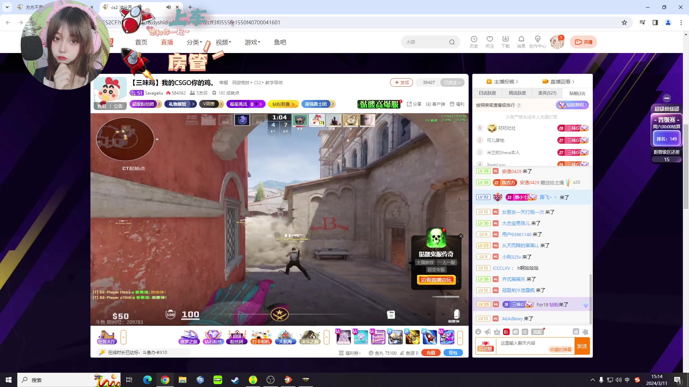
Task: Click the 边看直播边玩 promo button
Action: [436, 280]
